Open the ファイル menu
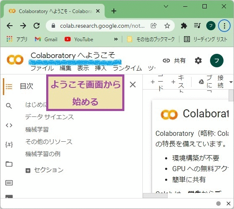234x209 pixels. (x=42, y=68)
